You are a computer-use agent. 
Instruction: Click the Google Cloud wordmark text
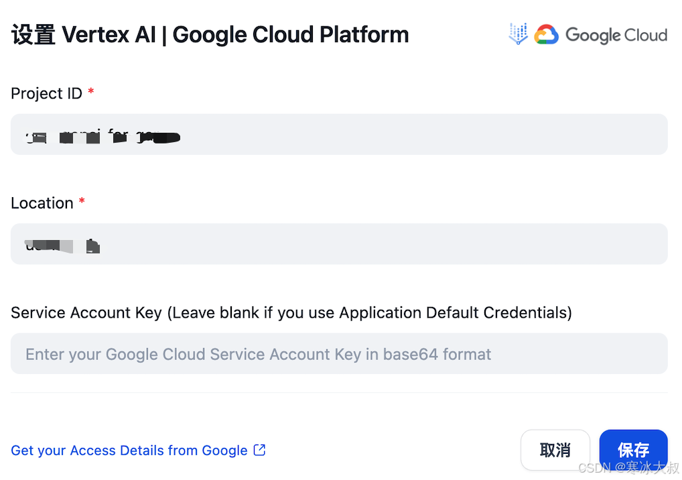coord(616,35)
